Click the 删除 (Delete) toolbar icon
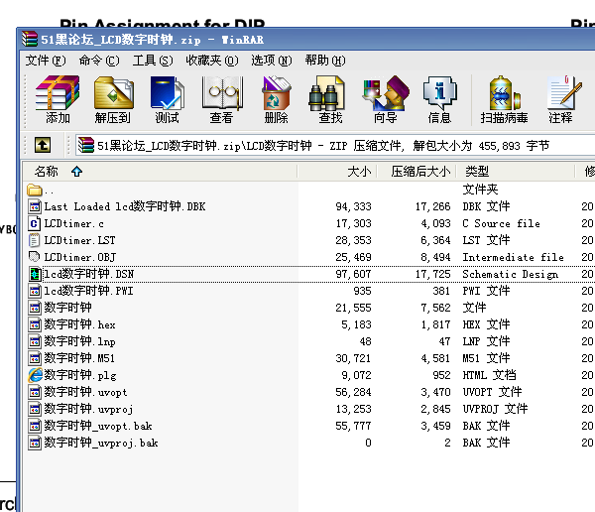The image size is (595, 512). pyautogui.click(x=276, y=99)
